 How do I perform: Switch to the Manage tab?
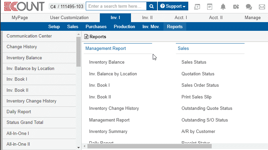253,18
